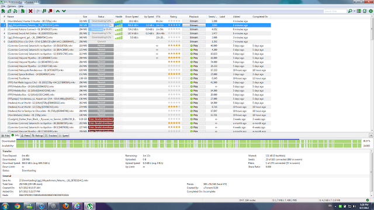
Task: Click the Pause torrent toolbar icon
Action: coord(44,11)
